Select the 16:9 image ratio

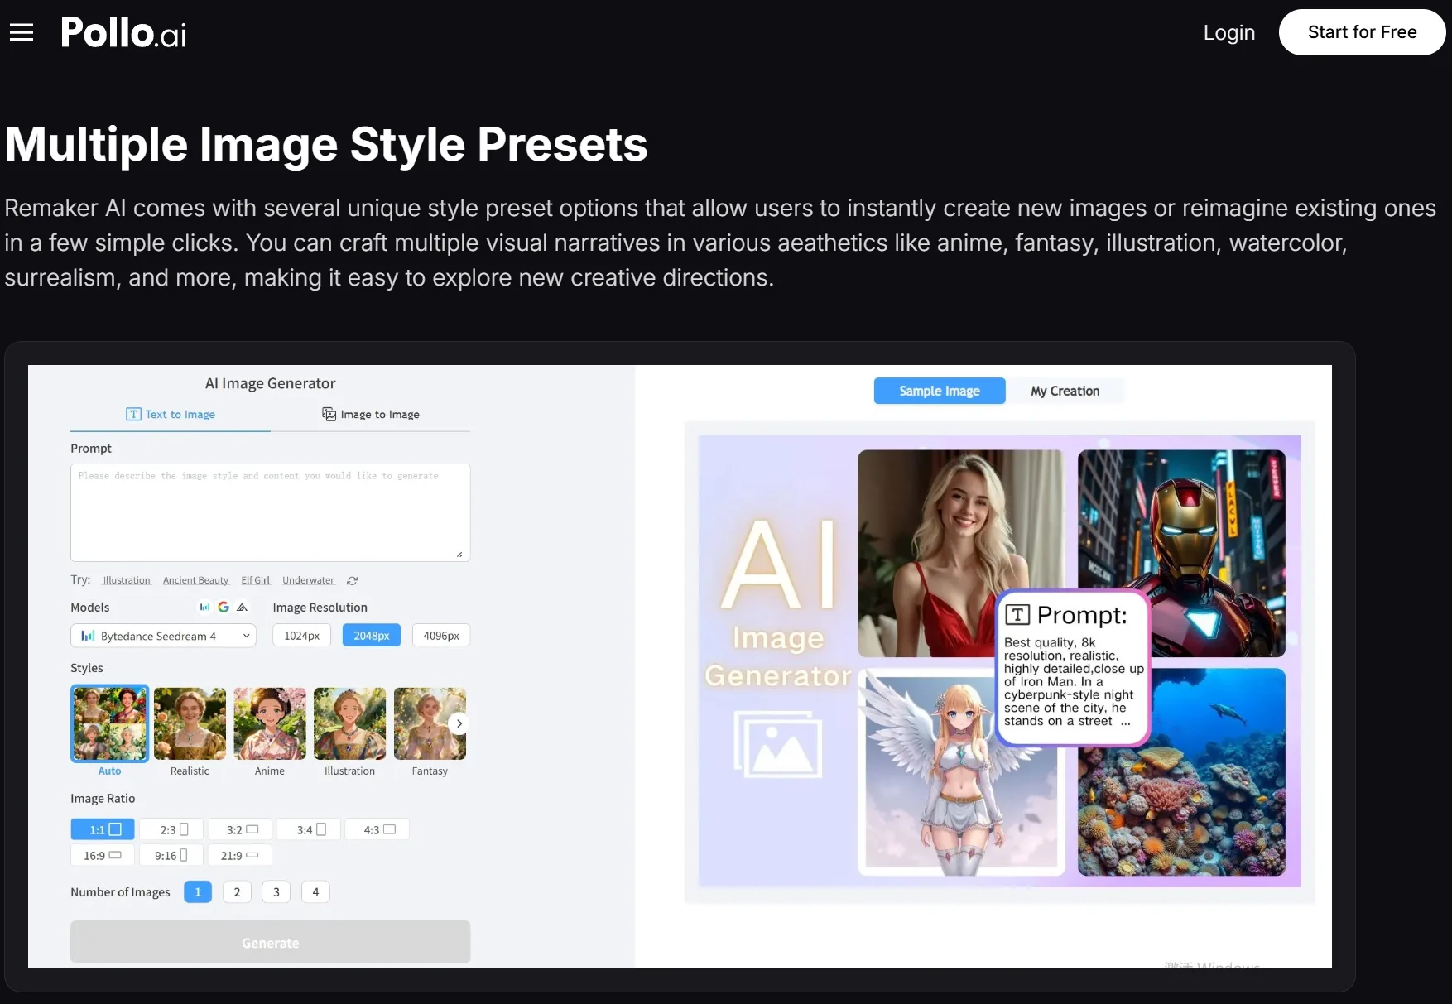103,855
